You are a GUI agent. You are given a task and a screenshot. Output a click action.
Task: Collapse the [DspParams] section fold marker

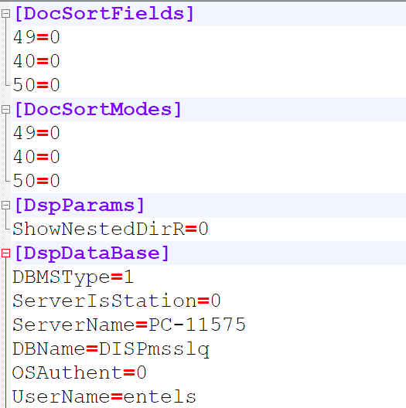pos(5,205)
